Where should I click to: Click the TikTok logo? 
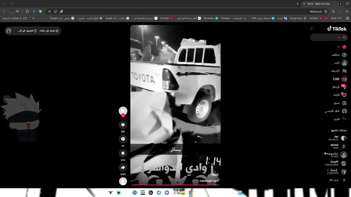[x=337, y=28]
